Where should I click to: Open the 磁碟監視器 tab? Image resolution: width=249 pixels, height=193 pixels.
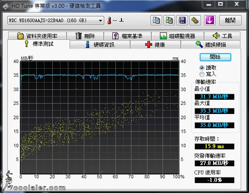(178, 36)
